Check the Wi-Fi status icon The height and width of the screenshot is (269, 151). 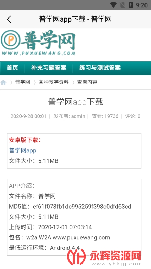(x=113, y=5)
